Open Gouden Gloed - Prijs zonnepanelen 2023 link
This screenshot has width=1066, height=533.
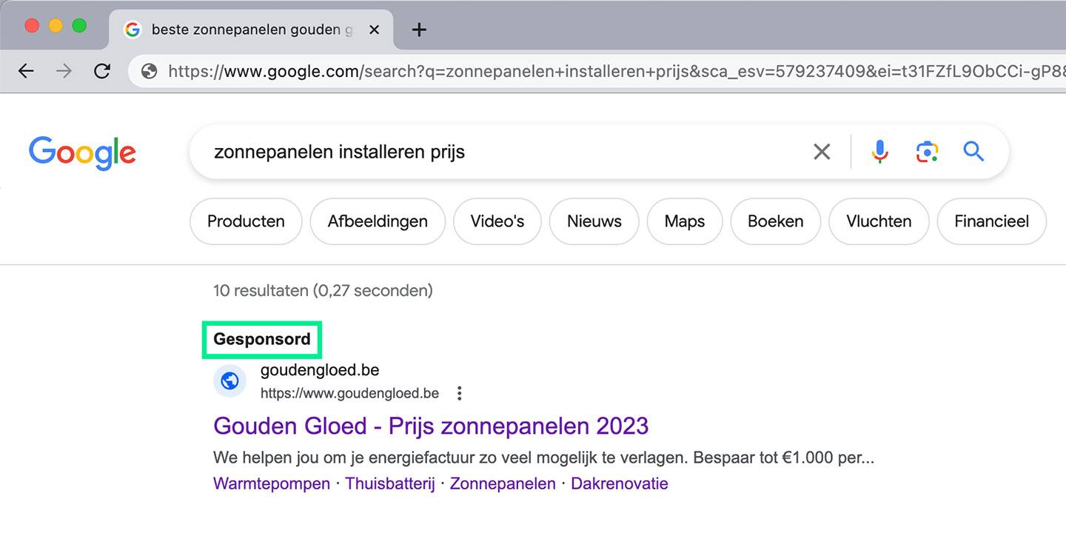pos(431,426)
